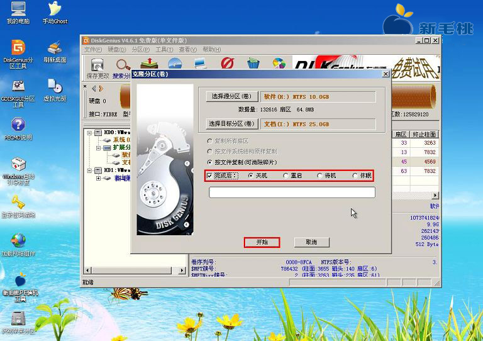This screenshot has height=341, width=483.
Task: Click the 开始 button to start cloning
Action: (262, 242)
